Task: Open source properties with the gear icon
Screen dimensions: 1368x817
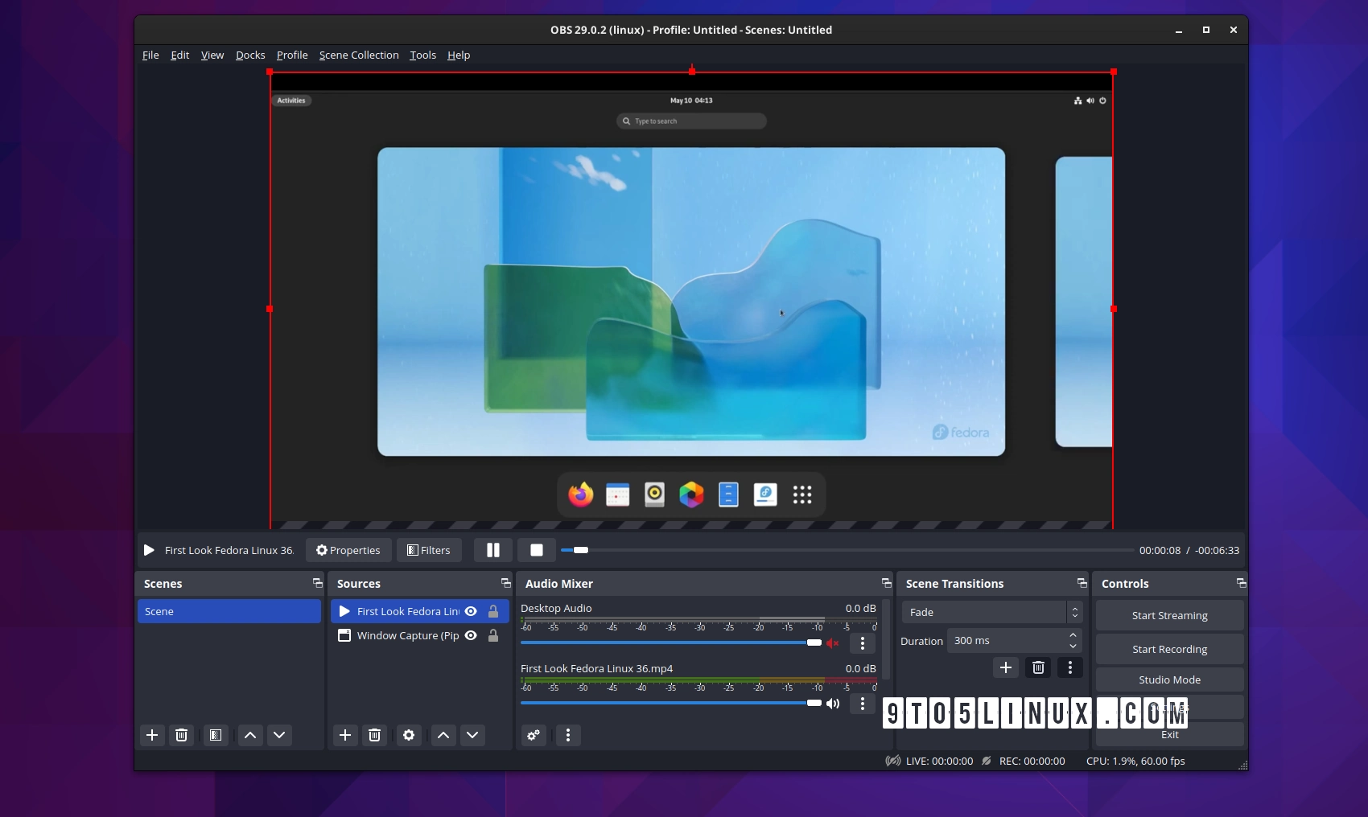Action: coord(409,735)
